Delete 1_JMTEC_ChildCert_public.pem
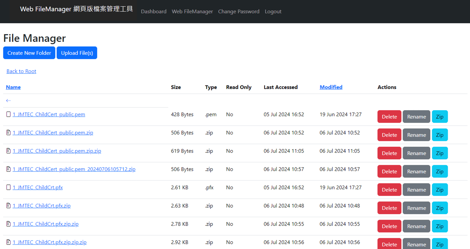Screen dimensions: 470x249 click(x=389, y=117)
